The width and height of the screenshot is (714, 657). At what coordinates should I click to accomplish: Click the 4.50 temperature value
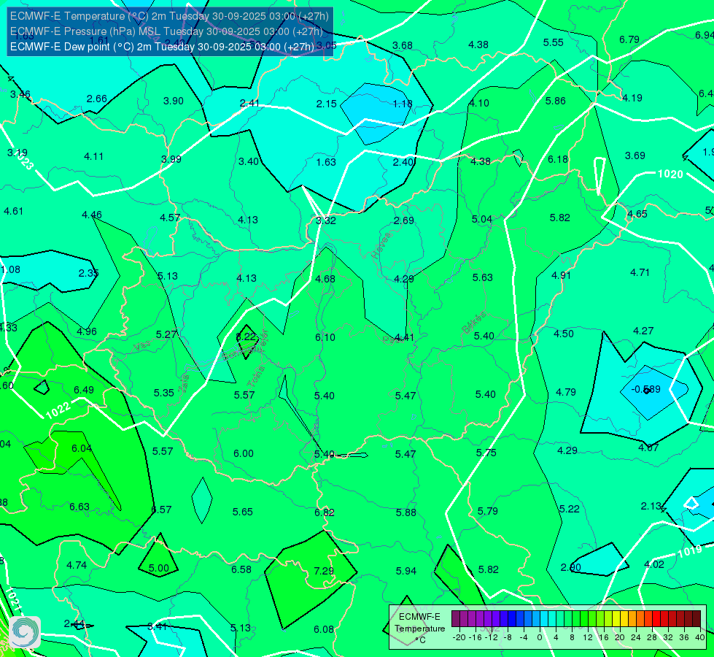(x=563, y=334)
